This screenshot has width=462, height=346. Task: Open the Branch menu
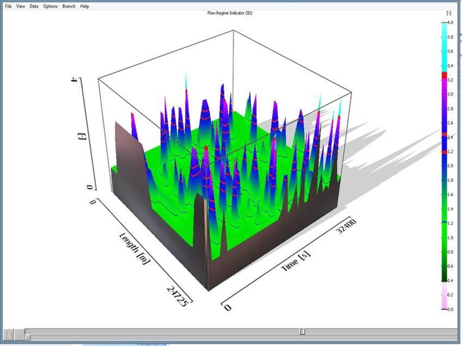click(68, 6)
